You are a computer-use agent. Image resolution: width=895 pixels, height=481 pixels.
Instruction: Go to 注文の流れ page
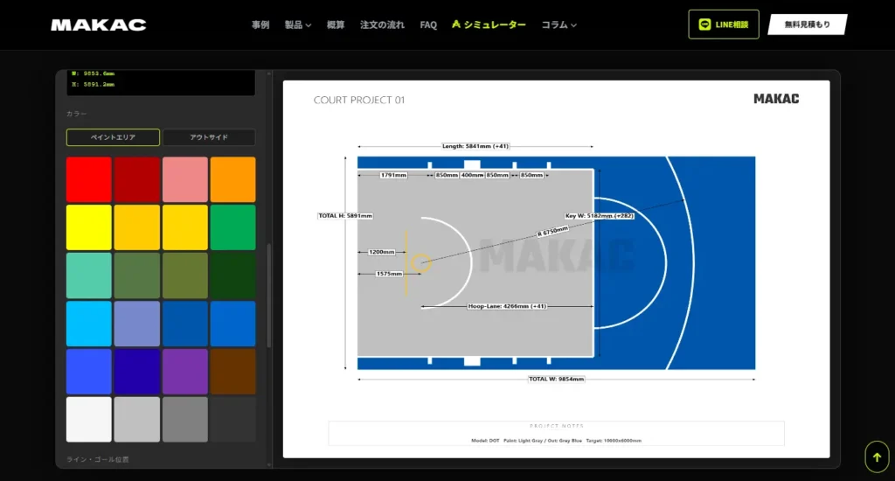tap(382, 24)
